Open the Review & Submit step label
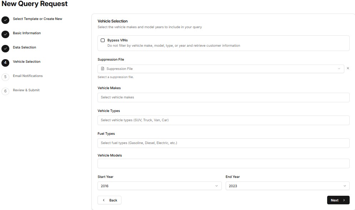355x210 pixels. click(26, 90)
